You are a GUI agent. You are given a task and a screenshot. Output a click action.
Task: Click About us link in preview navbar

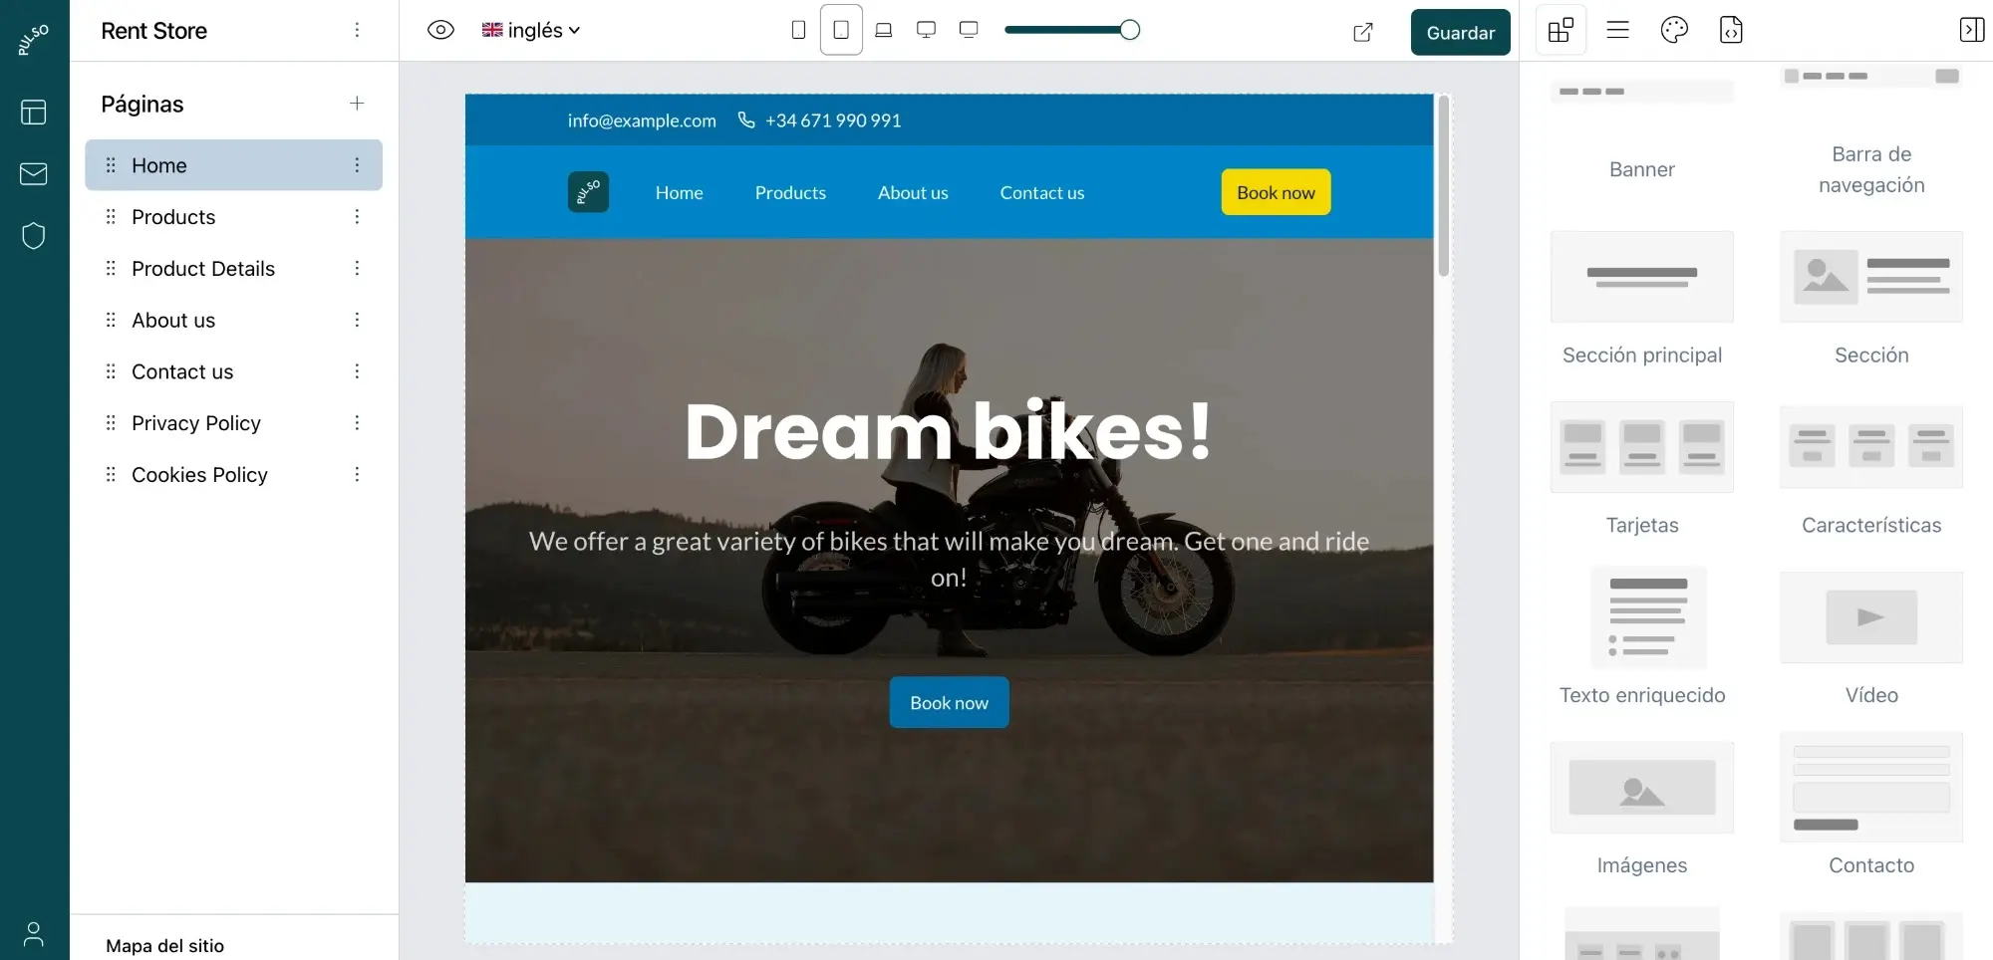(x=913, y=193)
